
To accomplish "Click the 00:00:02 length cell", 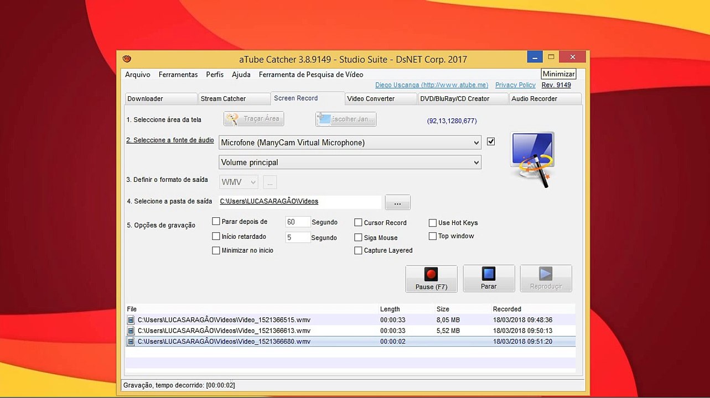I will coord(393,342).
